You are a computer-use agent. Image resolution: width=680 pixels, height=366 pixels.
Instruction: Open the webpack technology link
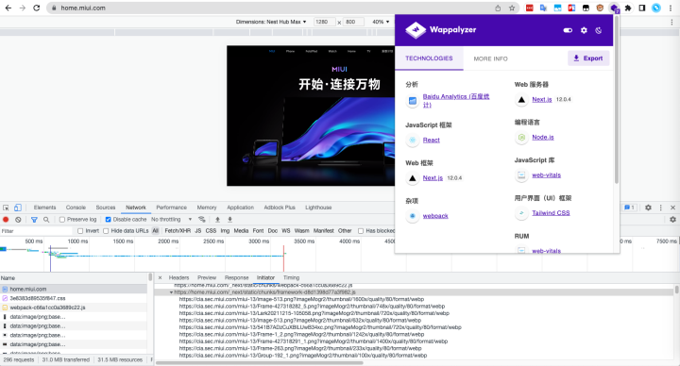click(x=435, y=216)
